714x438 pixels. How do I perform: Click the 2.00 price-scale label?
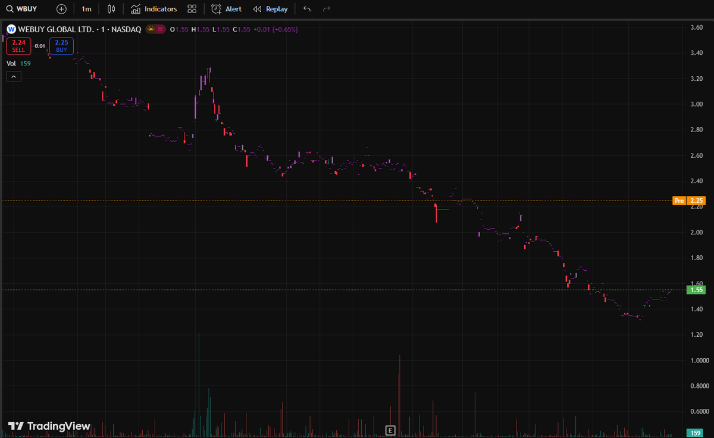[x=697, y=232]
